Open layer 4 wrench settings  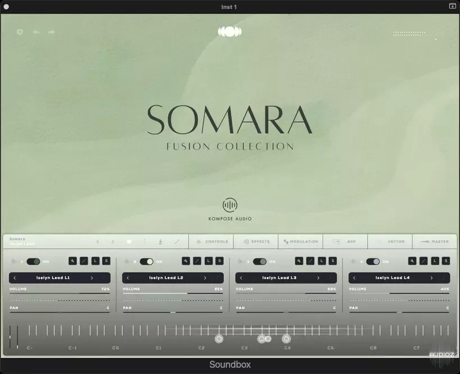412,261
